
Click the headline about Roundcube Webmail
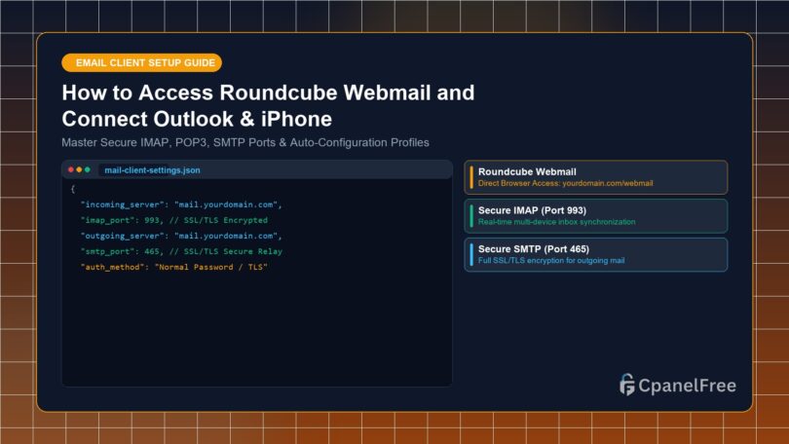(268, 105)
